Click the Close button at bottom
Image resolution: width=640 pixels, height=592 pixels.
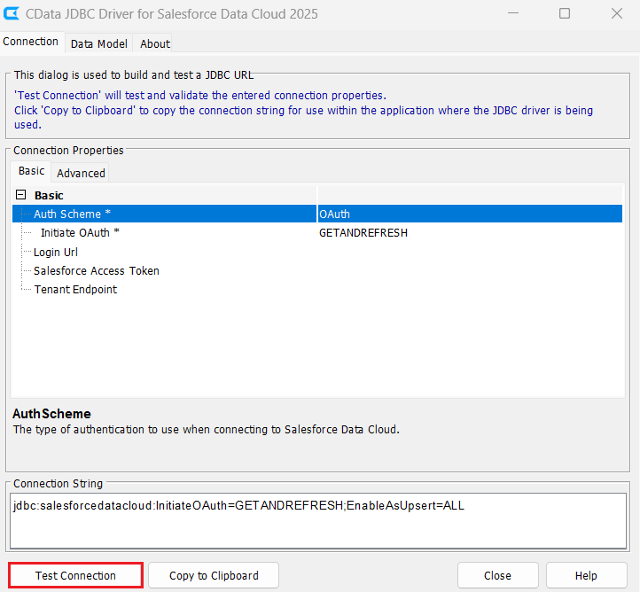pos(497,575)
